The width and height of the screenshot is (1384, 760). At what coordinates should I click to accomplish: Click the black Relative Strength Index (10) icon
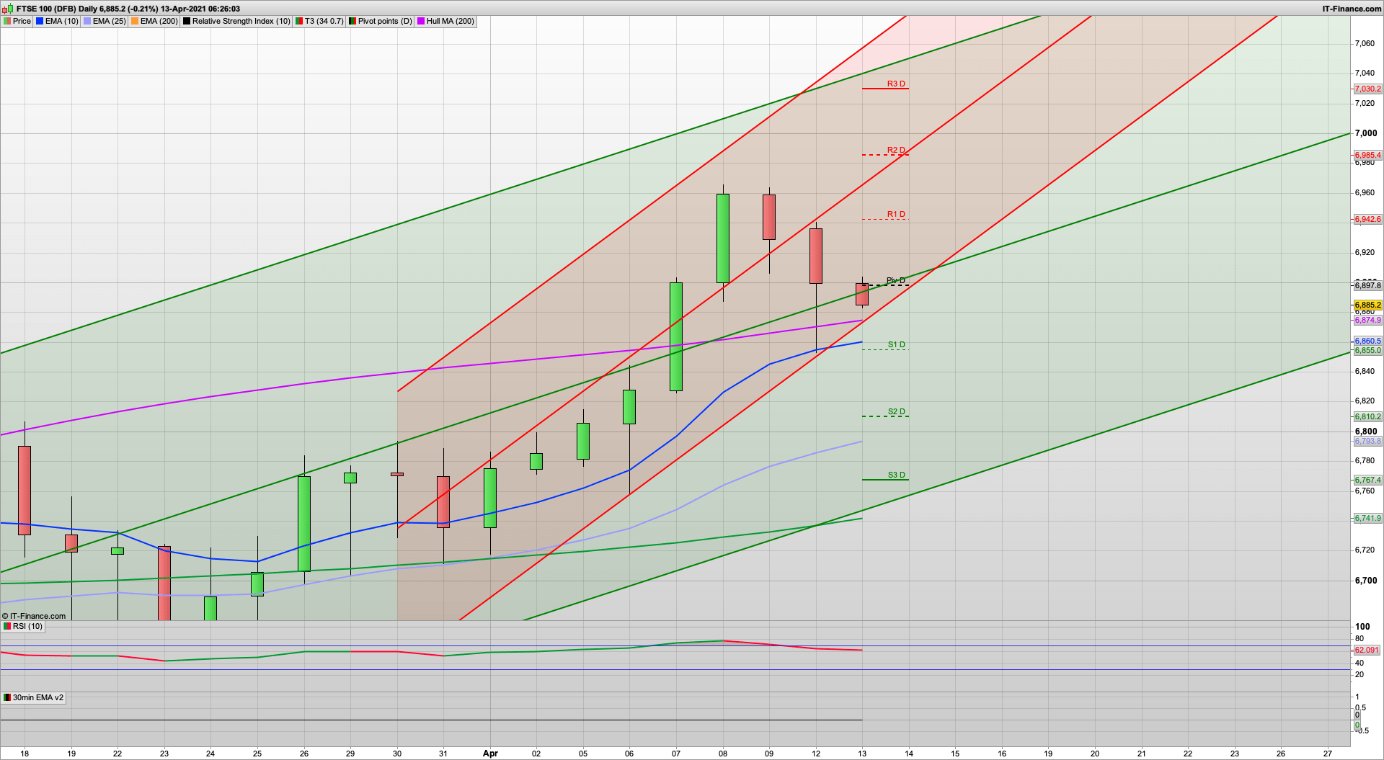pos(187,21)
